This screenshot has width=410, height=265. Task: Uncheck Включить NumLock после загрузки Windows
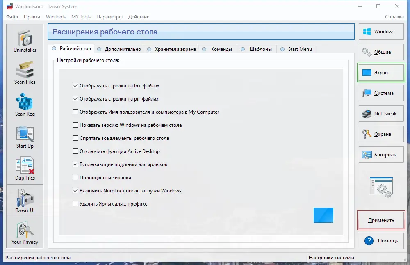point(75,190)
